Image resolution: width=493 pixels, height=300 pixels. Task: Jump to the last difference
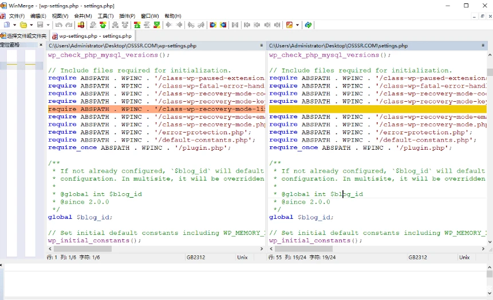tap(156, 25)
